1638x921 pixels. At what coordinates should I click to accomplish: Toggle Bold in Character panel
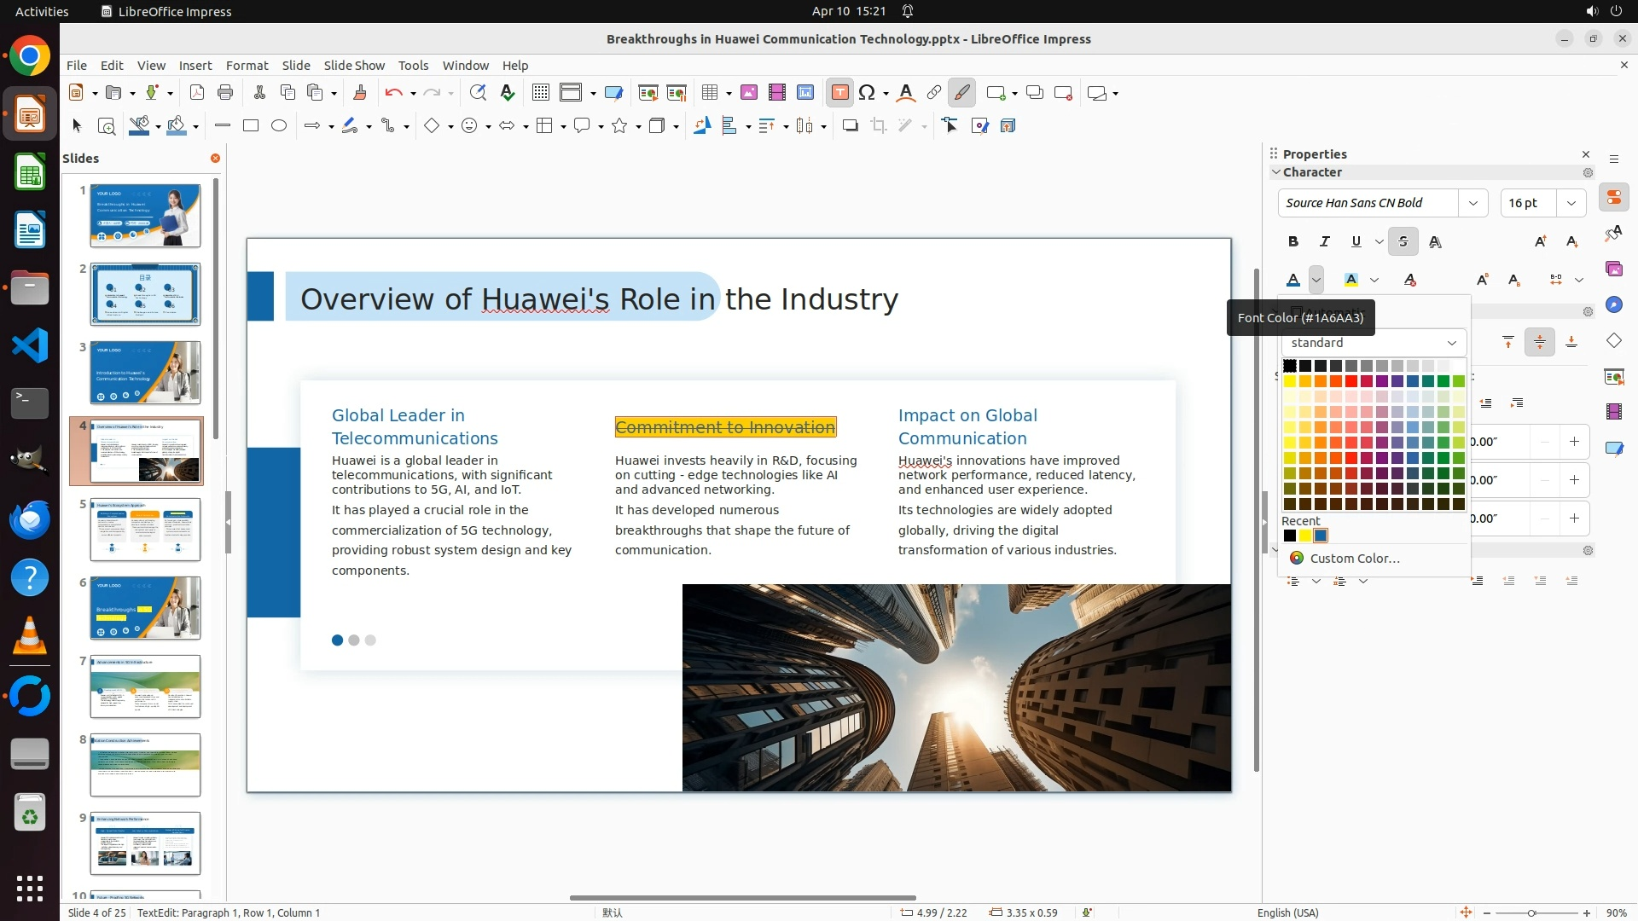pos(1292,242)
